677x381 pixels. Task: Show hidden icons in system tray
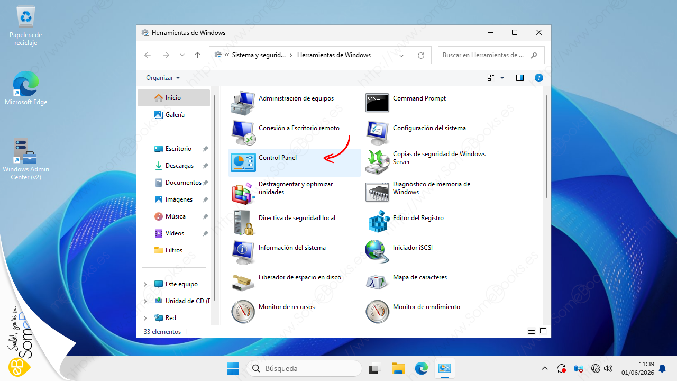tap(545, 368)
